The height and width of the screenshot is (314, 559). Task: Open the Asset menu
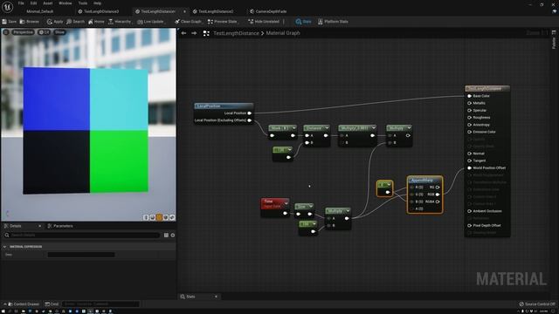pyautogui.click(x=48, y=3)
